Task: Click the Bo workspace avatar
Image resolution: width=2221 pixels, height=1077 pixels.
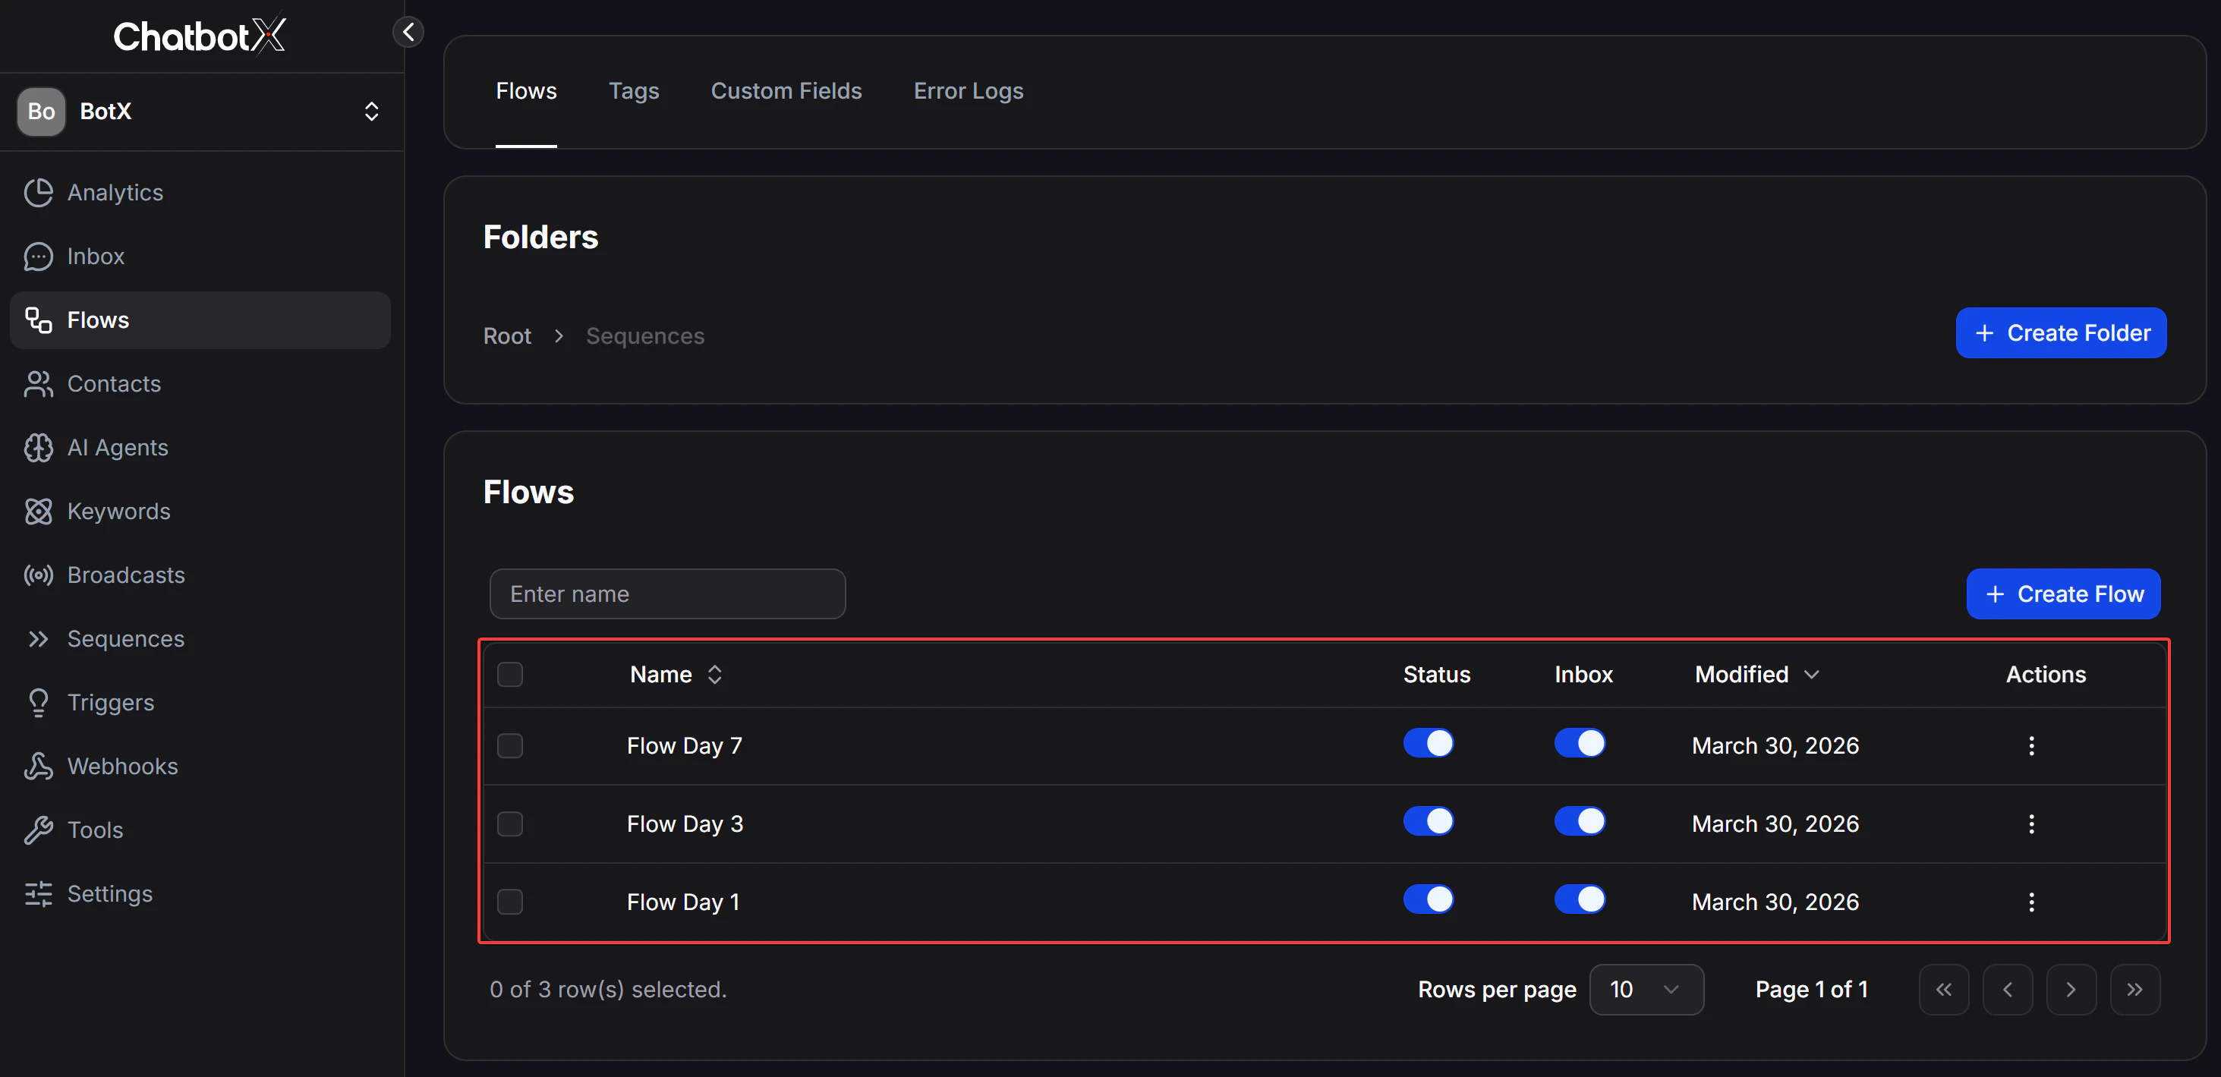Action: 42,112
